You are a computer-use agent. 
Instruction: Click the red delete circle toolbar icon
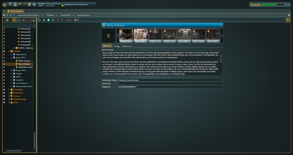[67, 20]
